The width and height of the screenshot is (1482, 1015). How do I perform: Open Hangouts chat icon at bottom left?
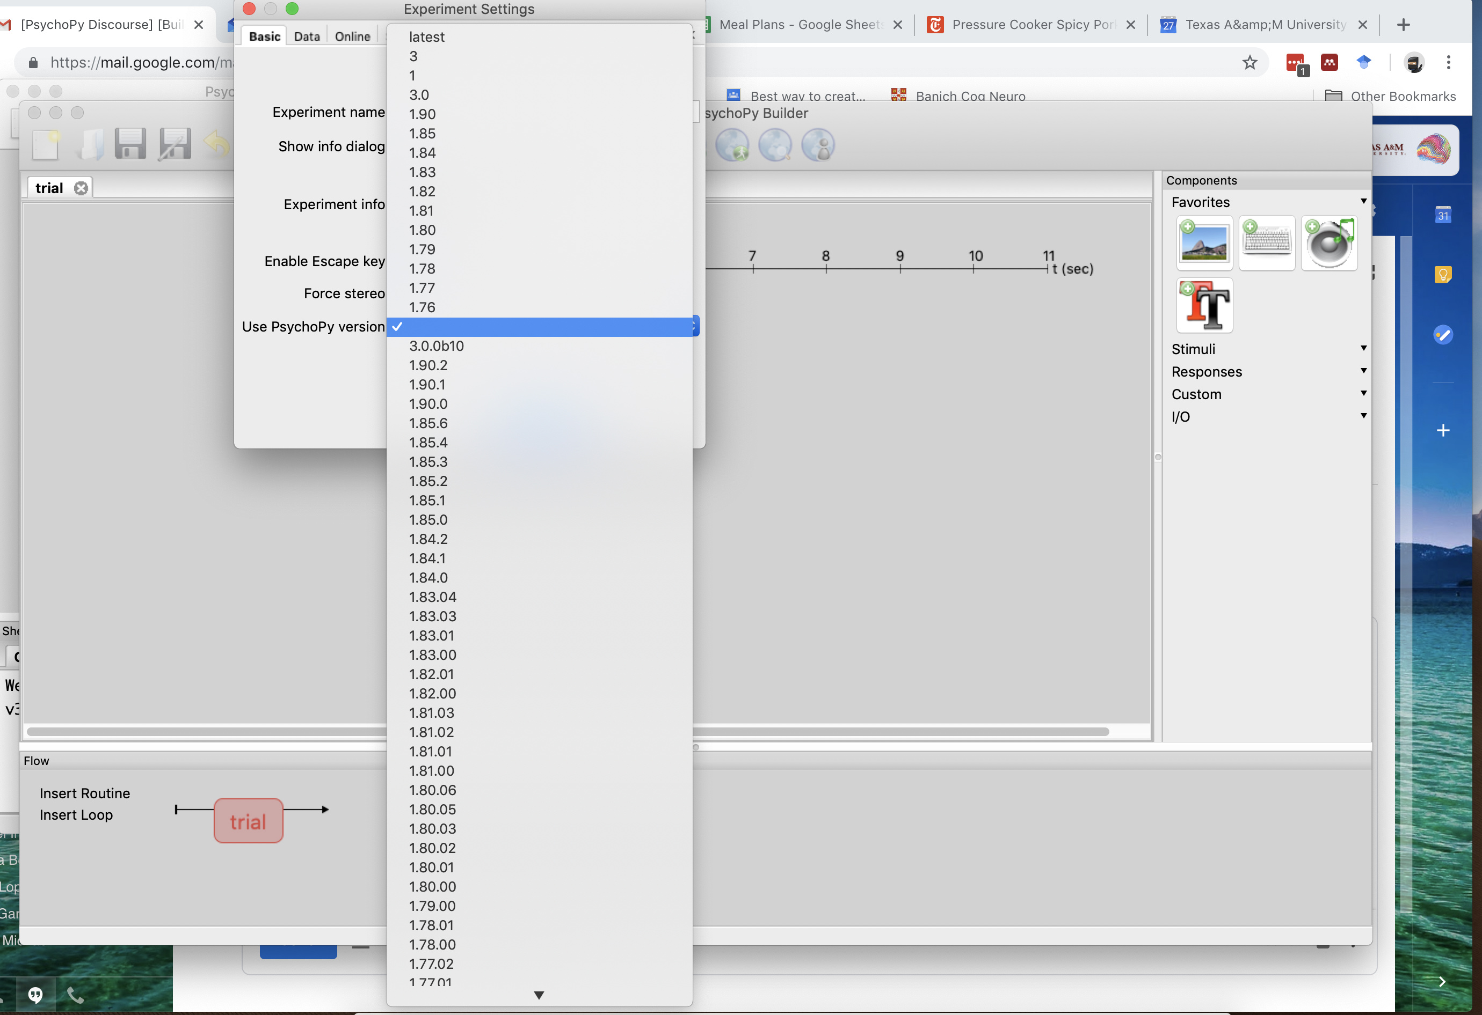tap(35, 995)
